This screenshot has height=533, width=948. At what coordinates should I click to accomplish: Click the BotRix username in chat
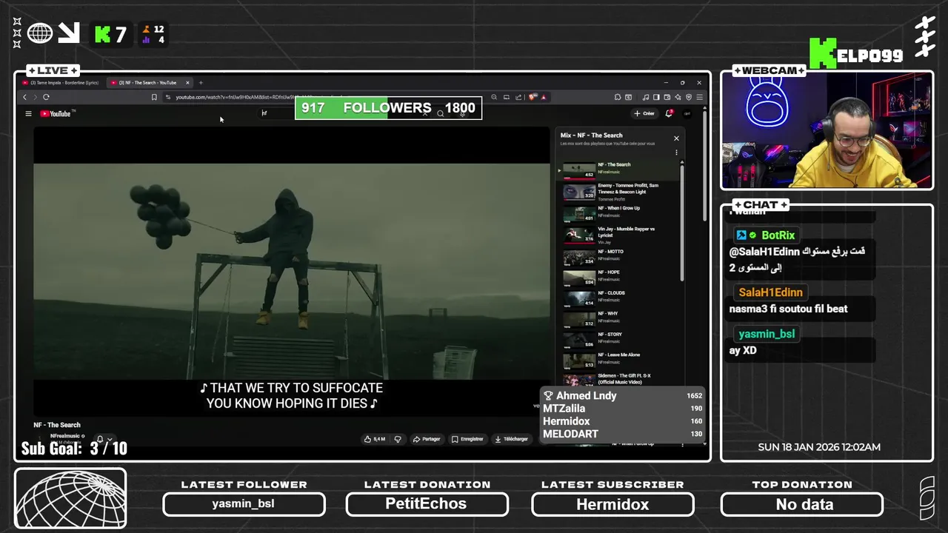(778, 235)
